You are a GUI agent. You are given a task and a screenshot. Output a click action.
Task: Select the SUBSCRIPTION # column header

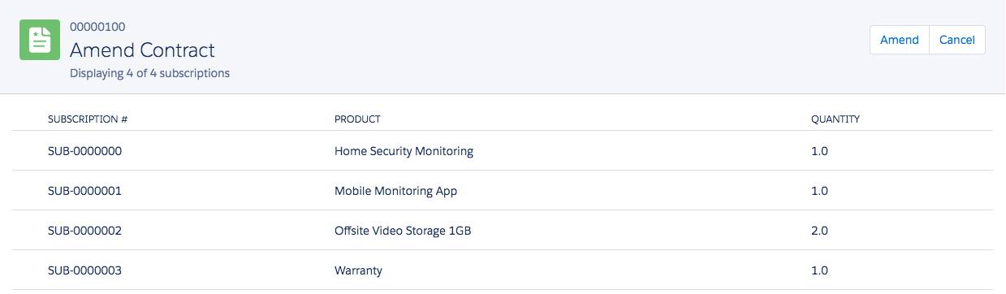click(x=88, y=119)
